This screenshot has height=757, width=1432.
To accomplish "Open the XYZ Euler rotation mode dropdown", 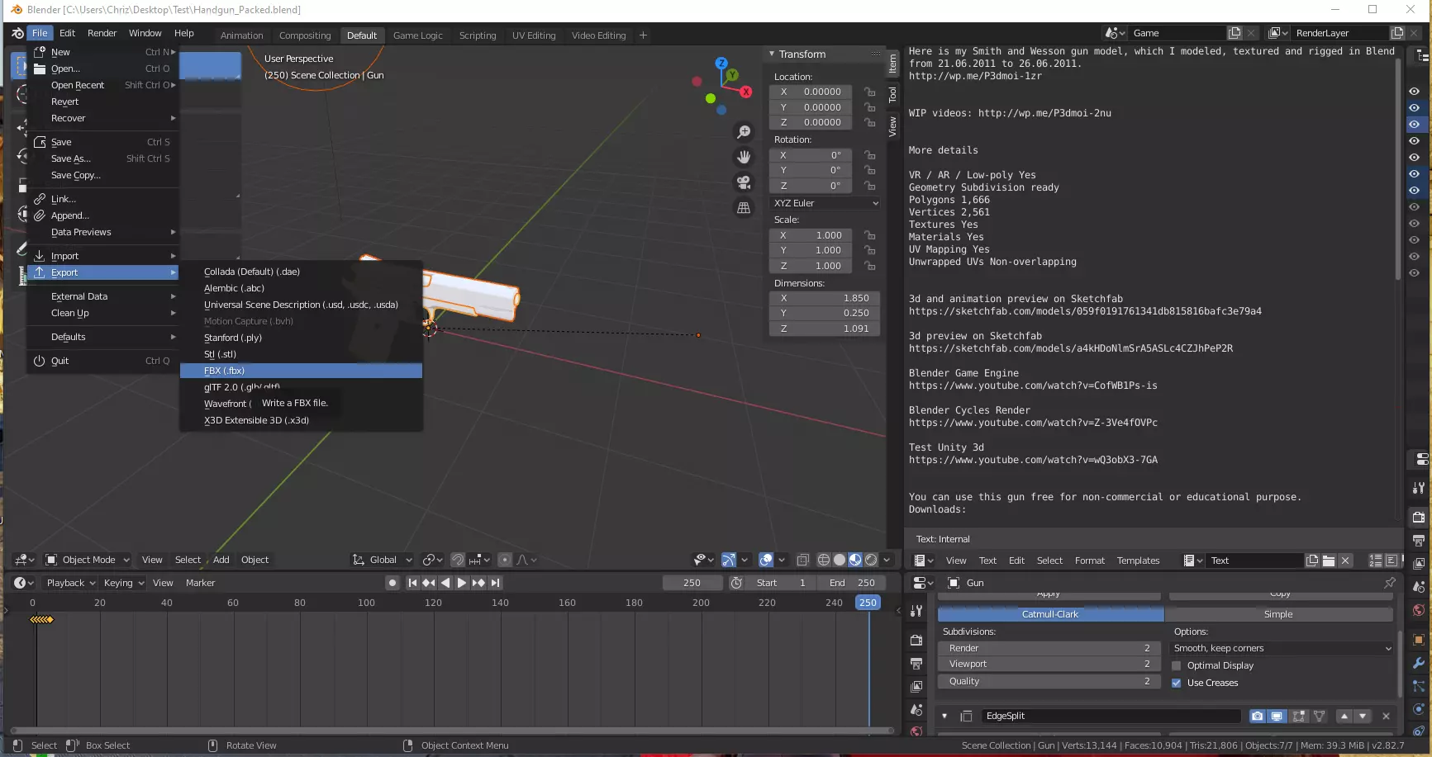I will click(825, 203).
